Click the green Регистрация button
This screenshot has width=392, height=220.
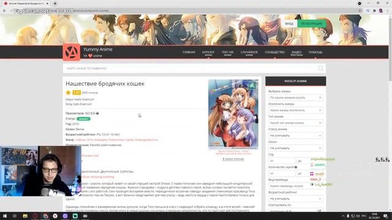coord(312,24)
